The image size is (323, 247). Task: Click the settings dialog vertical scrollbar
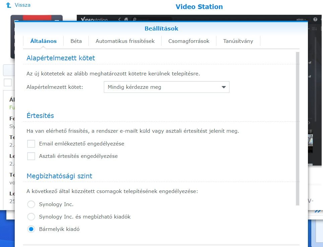click(x=298, y=127)
